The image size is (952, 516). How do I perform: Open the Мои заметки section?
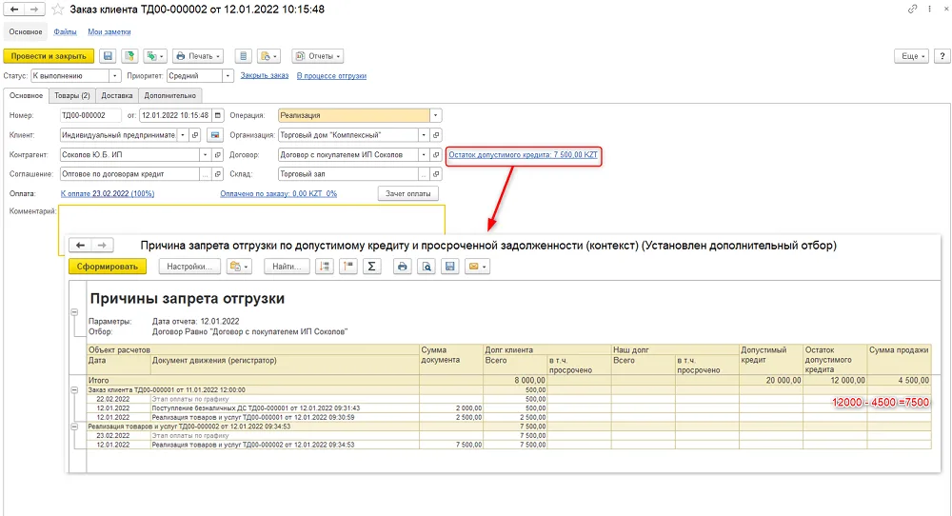point(109,31)
